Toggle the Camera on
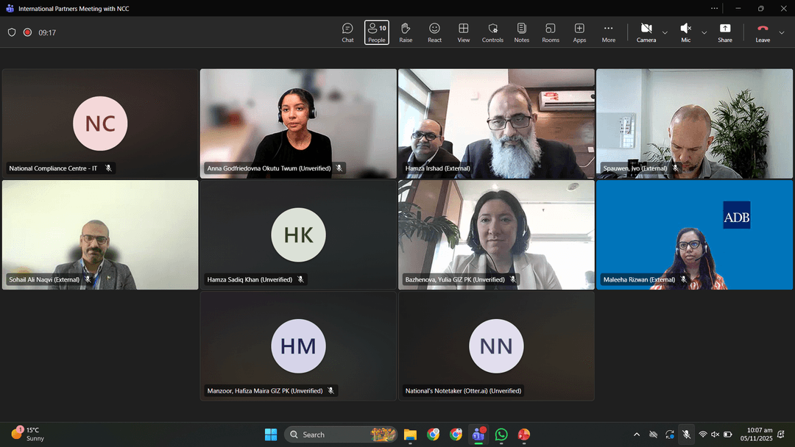The height and width of the screenshot is (447, 795). coord(646,32)
